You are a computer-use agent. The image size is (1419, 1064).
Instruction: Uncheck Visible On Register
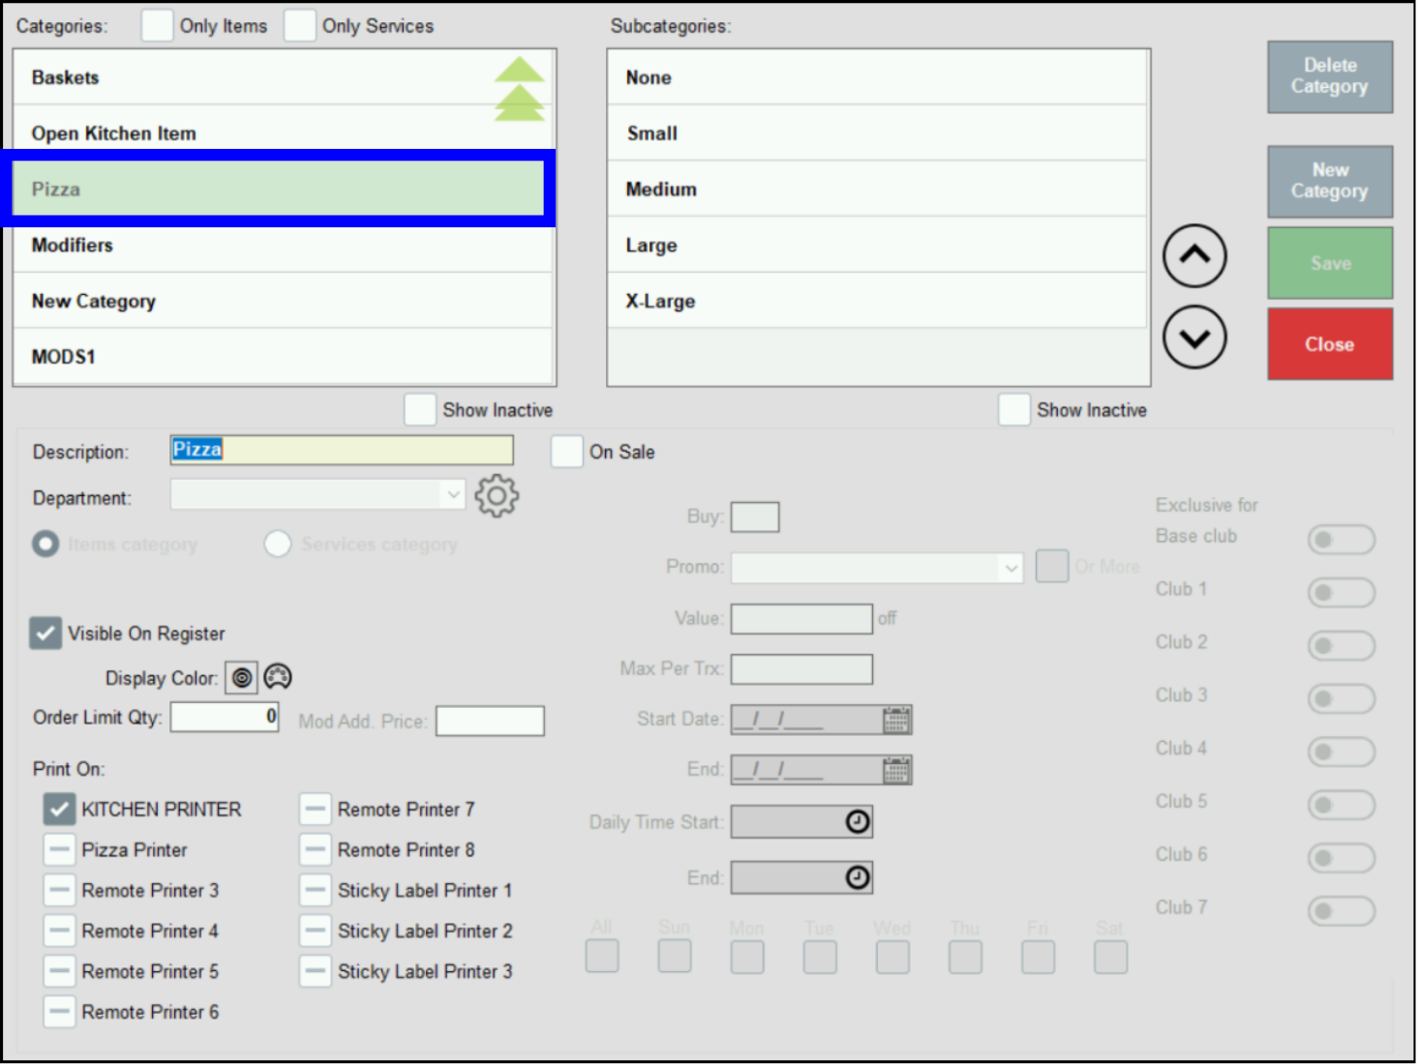pos(45,634)
